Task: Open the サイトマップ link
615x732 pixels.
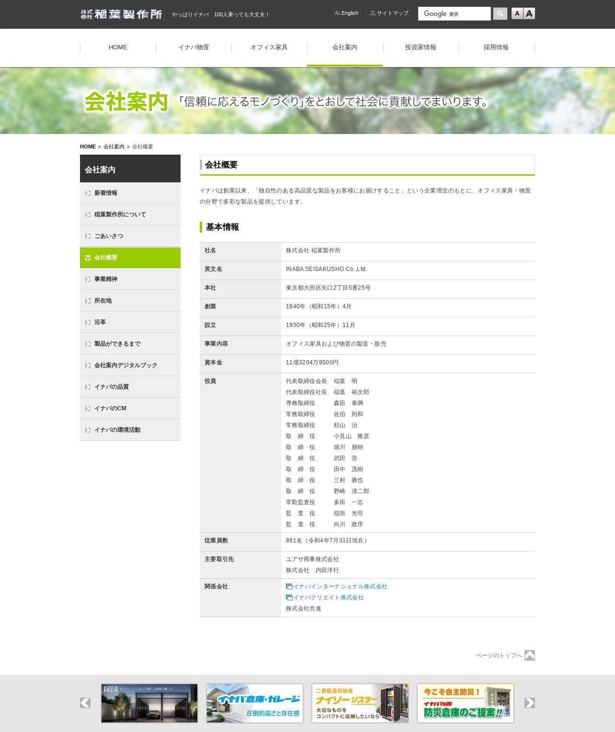Action: pos(393,13)
